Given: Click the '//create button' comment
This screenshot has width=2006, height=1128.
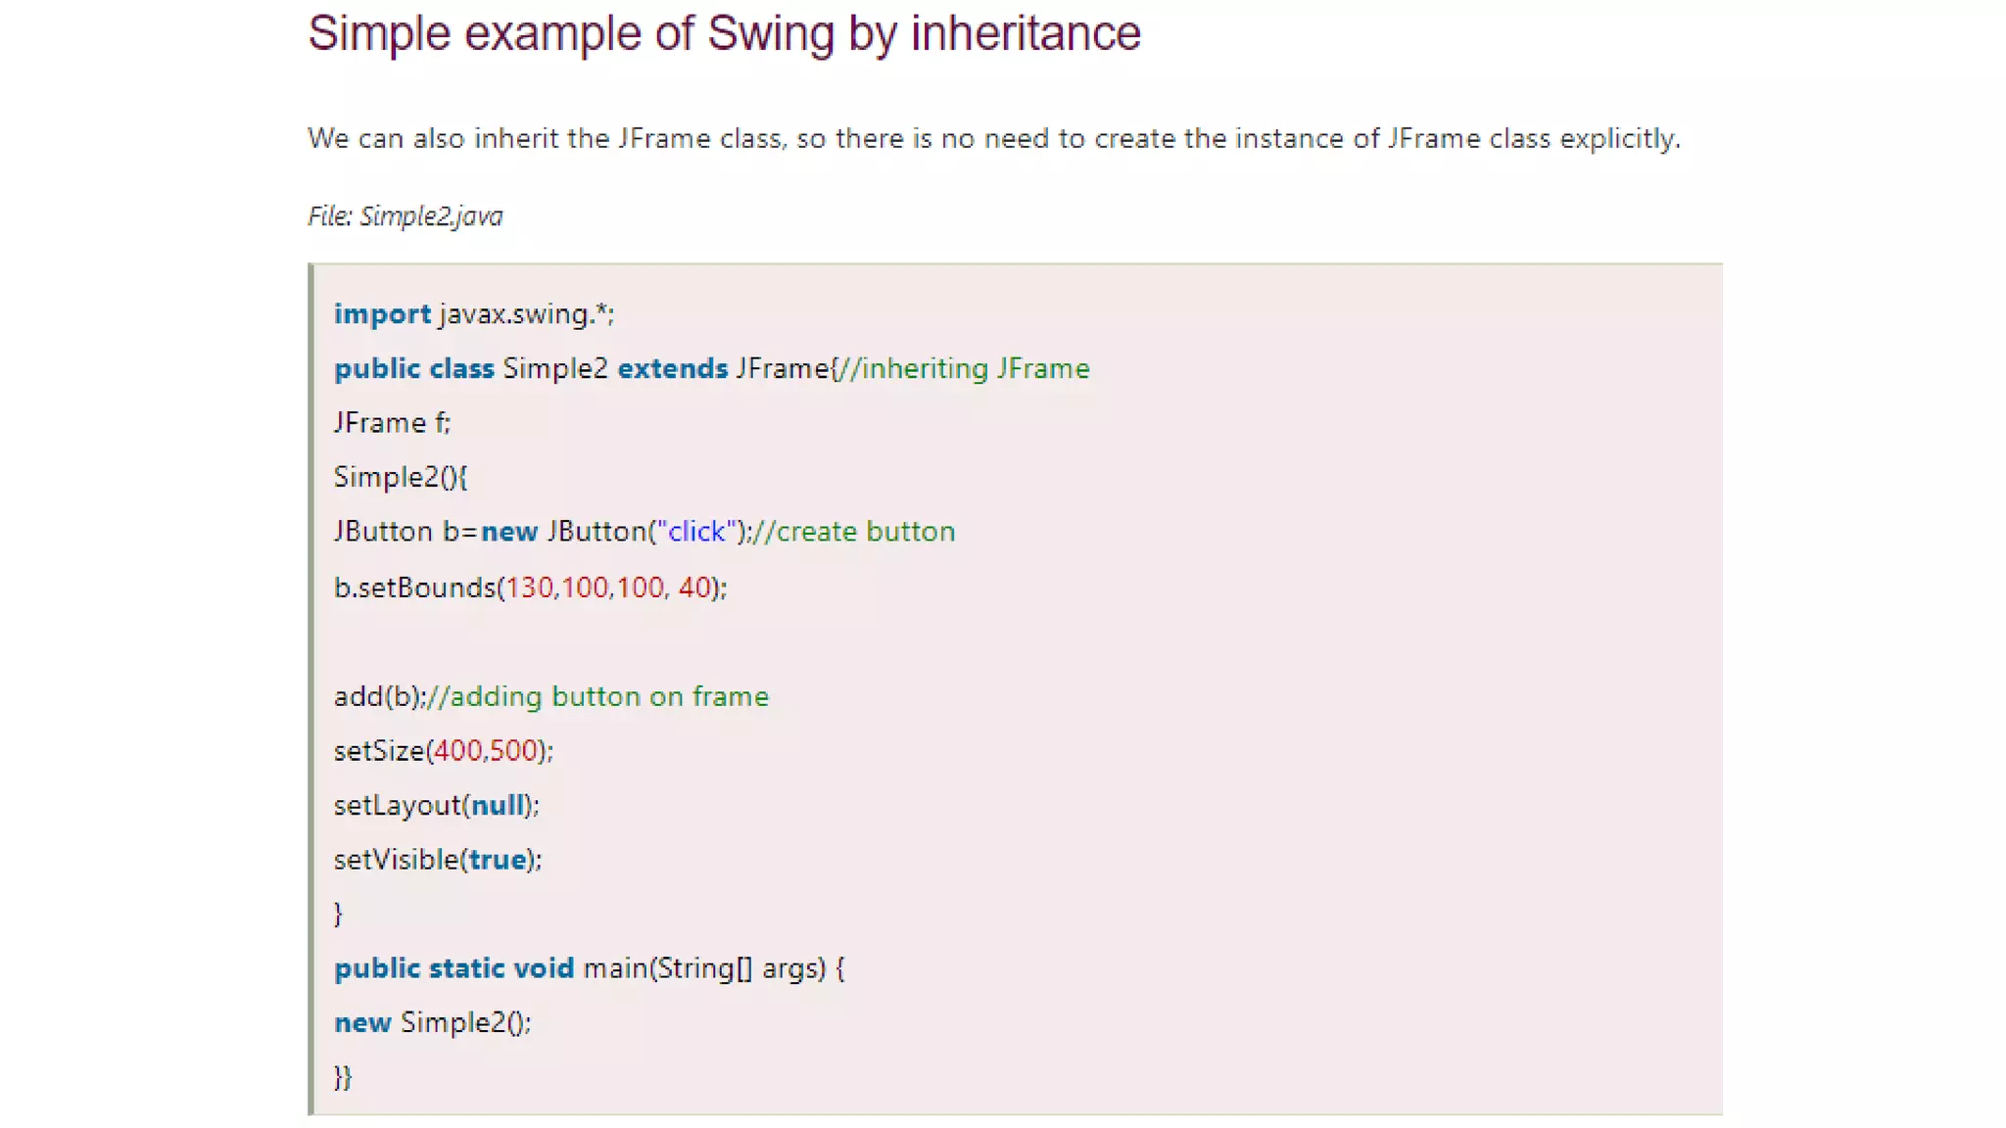Looking at the screenshot, I should [x=854, y=532].
